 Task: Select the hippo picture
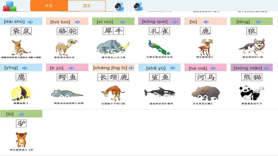206,93
